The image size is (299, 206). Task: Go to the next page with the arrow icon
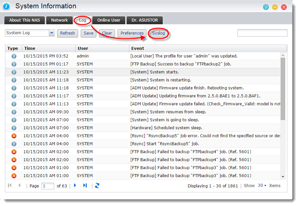(75, 185)
